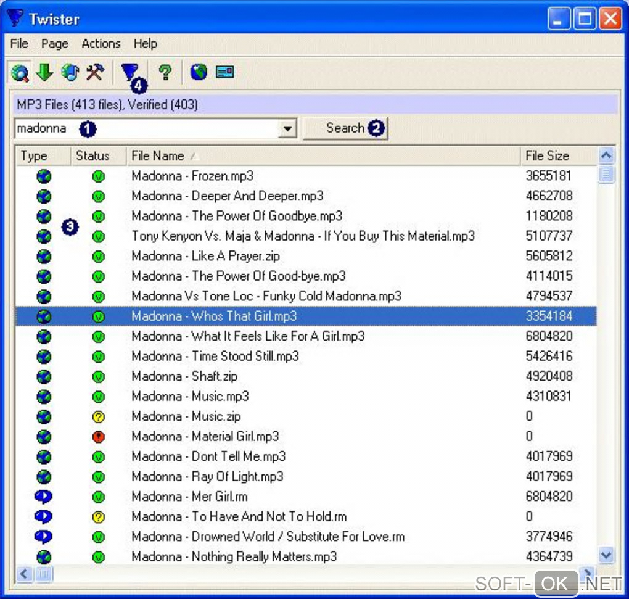This screenshot has height=599, width=629.
Task: Open the hammer and wrench tools icon
Action: coord(95,73)
